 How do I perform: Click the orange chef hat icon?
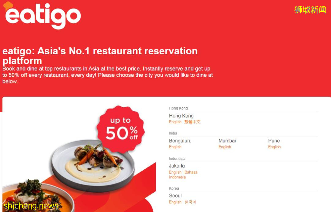(8, 6)
